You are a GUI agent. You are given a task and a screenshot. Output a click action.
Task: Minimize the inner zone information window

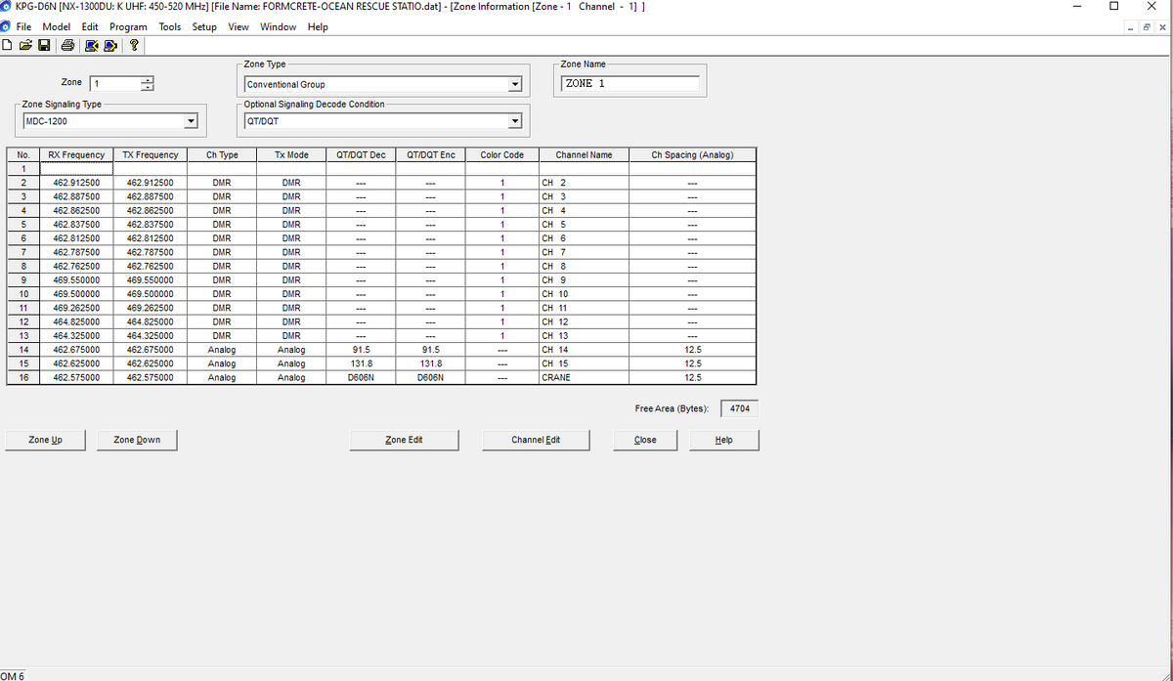tap(1132, 27)
